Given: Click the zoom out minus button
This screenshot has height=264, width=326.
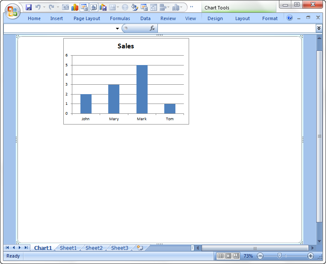Looking at the screenshot, I should point(260,256).
